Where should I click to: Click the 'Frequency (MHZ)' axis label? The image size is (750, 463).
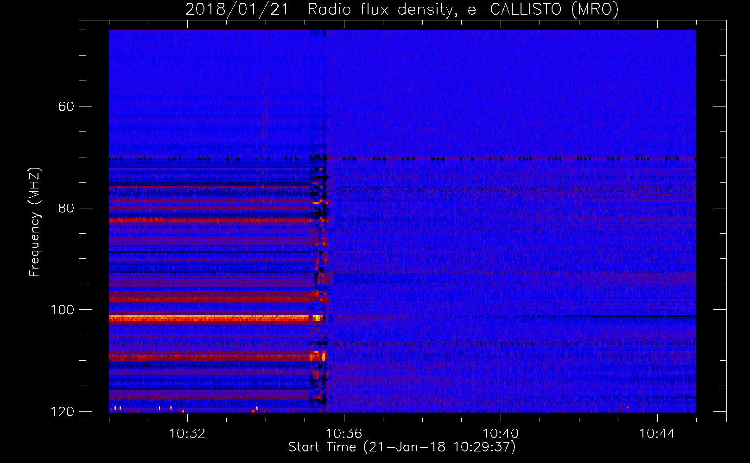[35, 222]
